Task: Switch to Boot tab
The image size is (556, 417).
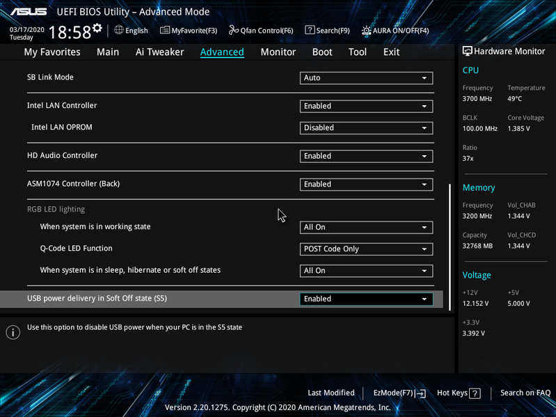Action: [322, 52]
